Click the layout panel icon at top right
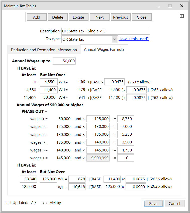The height and width of the screenshot is (213, 190). pyautogui.click(x=182, y=16)
